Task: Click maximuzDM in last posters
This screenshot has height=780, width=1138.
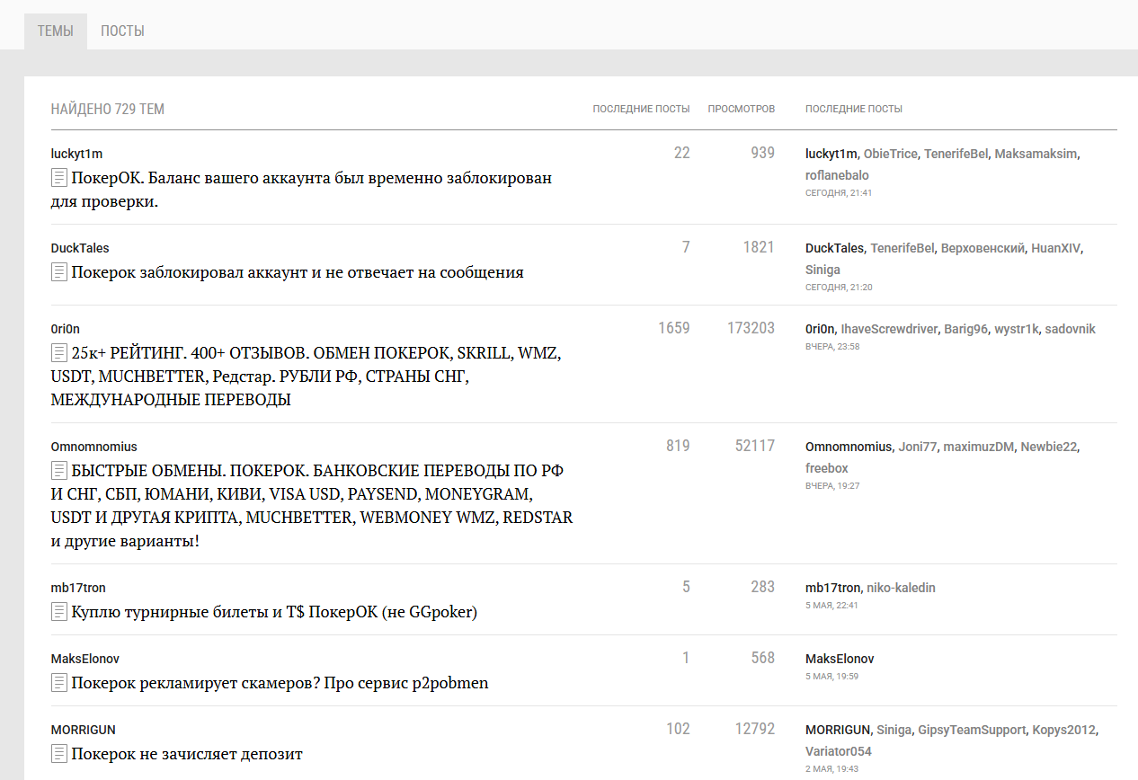Action: tap(978, 447)
